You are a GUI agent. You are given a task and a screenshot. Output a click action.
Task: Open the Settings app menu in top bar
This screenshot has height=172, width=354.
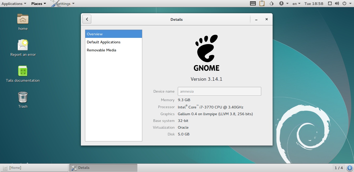pyautogui.click(x=62, y=4)
